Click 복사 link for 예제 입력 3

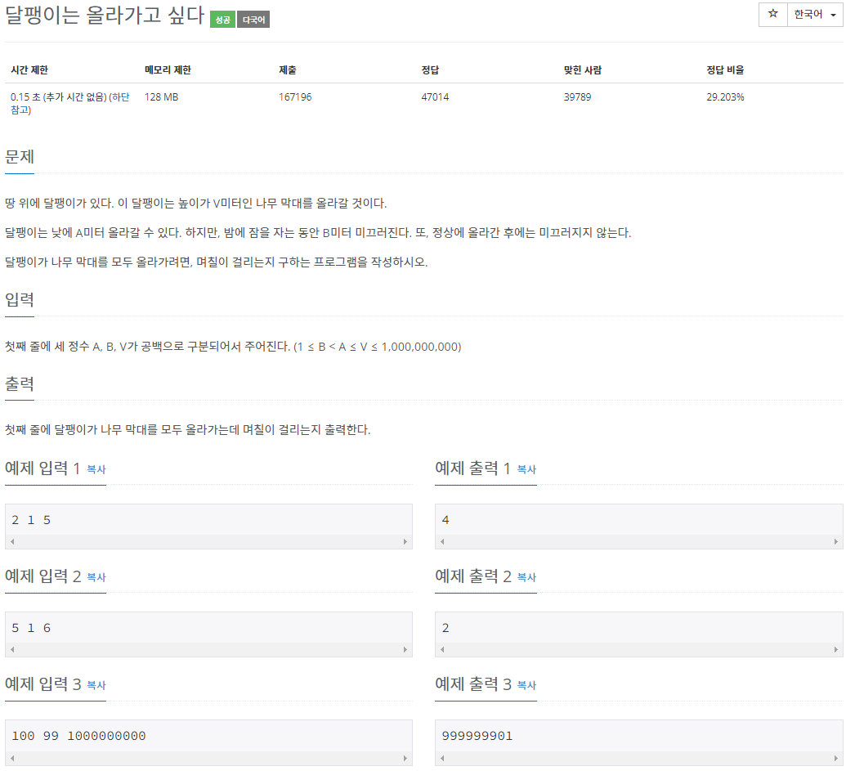(96, 685)
